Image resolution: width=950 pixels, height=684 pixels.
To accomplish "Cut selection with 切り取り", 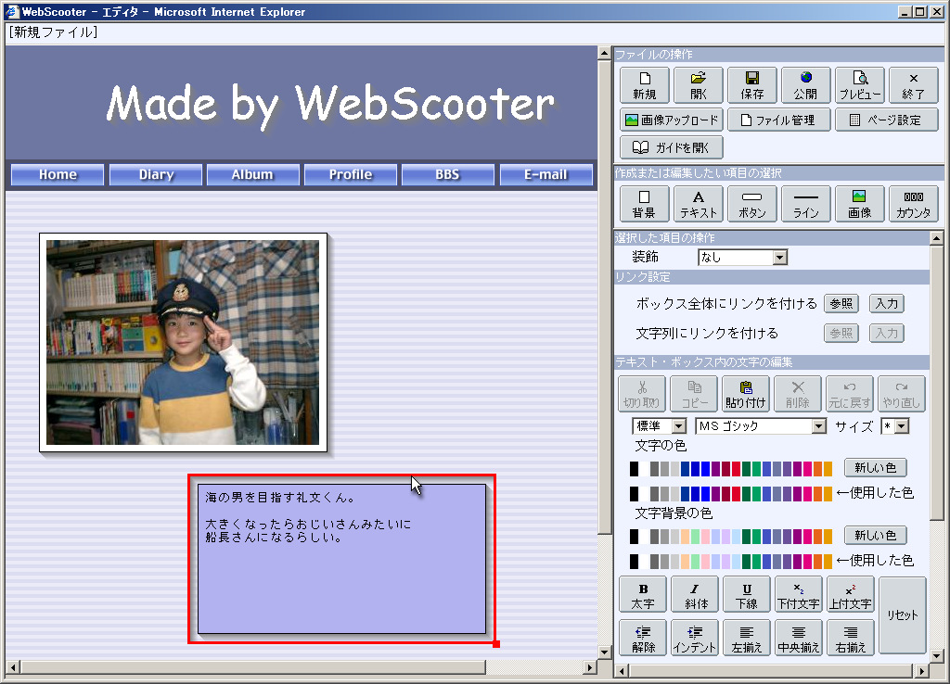I will click(x=642, y=394).
